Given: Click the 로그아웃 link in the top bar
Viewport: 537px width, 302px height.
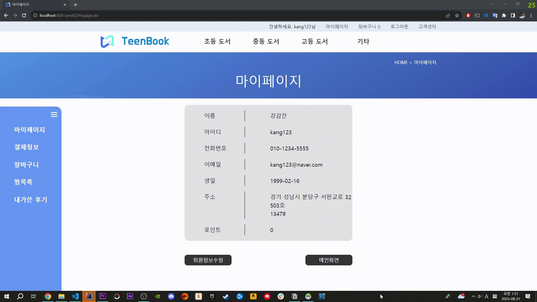Looking at the screenshot, I should pos(399,27).
